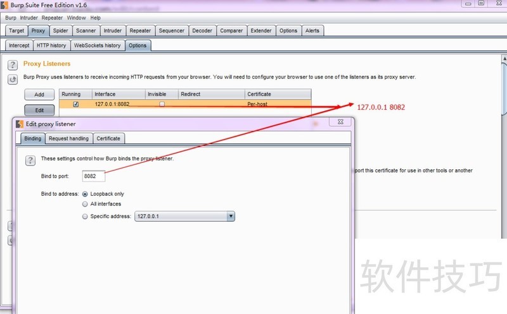
Task: Click the Bind to port input field
Action: (x=93, y=176)
